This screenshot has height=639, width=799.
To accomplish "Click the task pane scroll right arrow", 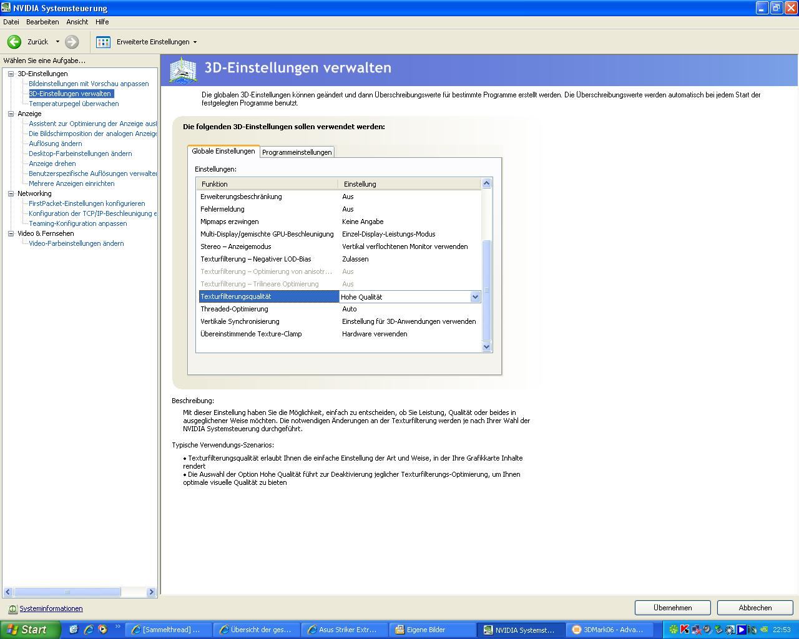I will click(151, 592).
